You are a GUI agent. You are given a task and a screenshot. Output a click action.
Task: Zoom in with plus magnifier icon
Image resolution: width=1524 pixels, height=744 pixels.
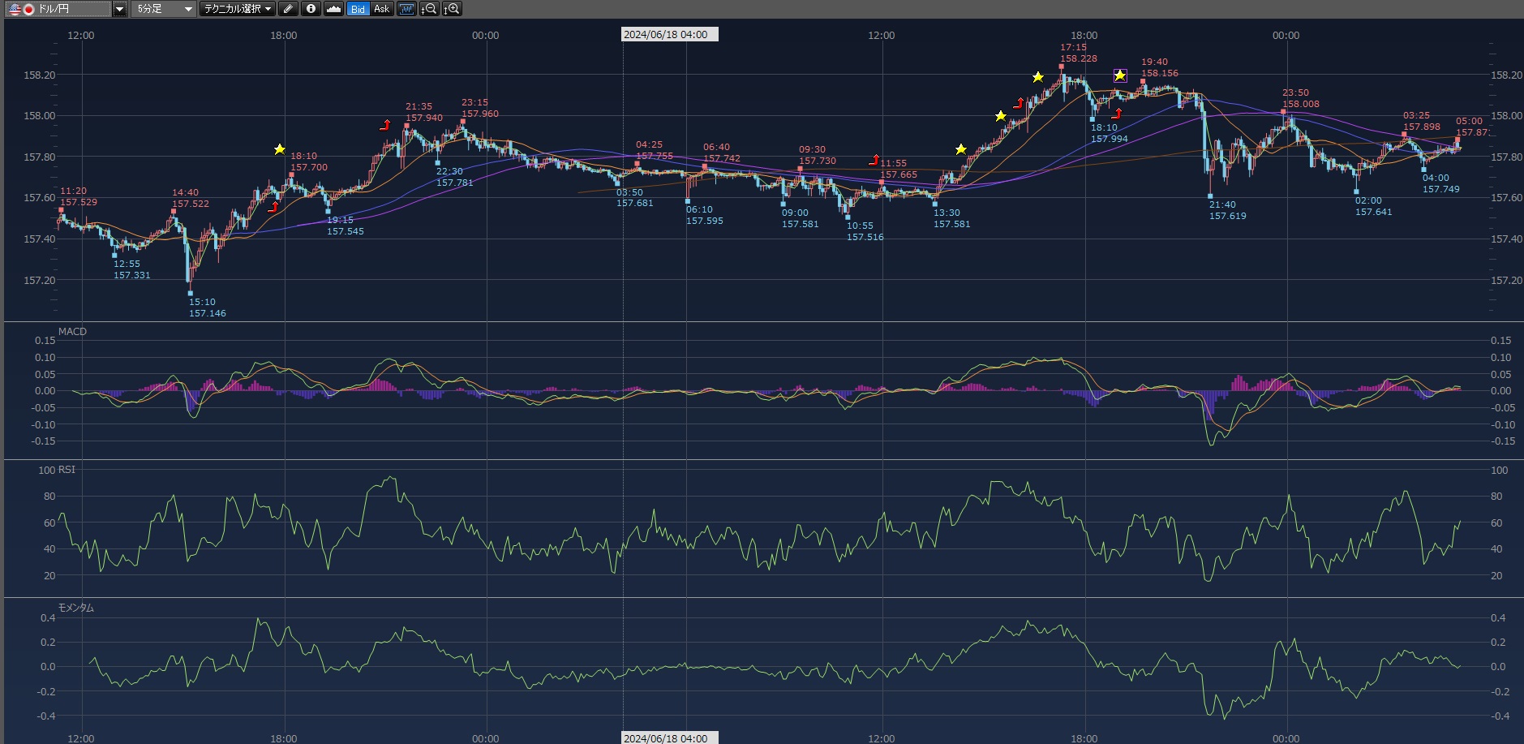452,9
